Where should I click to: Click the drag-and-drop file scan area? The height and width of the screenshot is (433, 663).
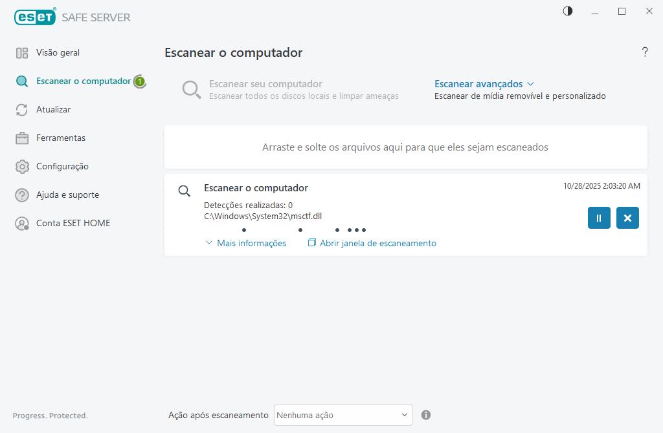[406, 147]
